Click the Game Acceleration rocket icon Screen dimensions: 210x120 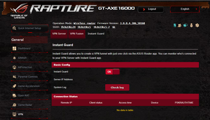tap(14, 86)
